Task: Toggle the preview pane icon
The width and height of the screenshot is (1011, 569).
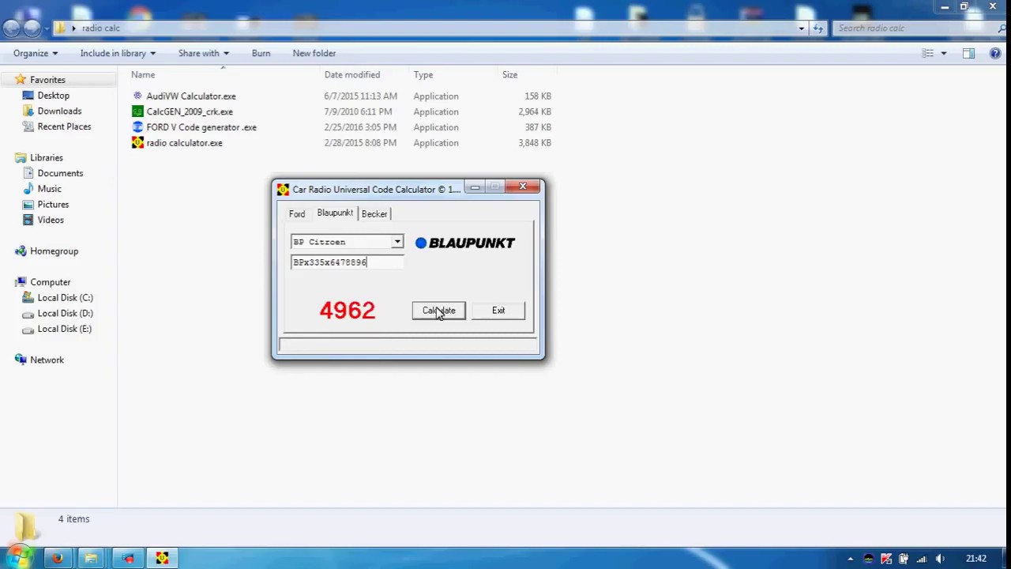Action: click(968, 53)
